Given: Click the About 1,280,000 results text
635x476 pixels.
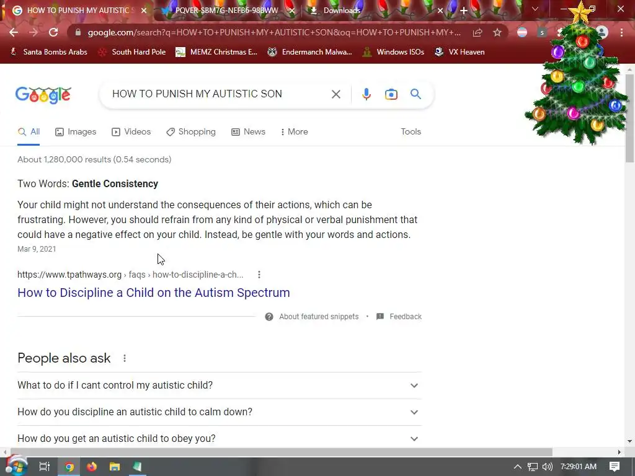Looking at the screenshot, I should tap(94, 159).
